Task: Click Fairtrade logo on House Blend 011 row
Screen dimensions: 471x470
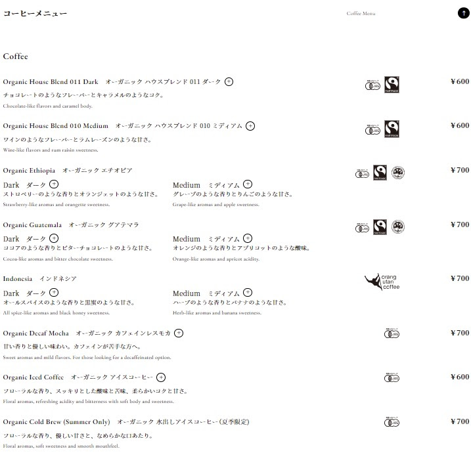Action: click(392, 85)
